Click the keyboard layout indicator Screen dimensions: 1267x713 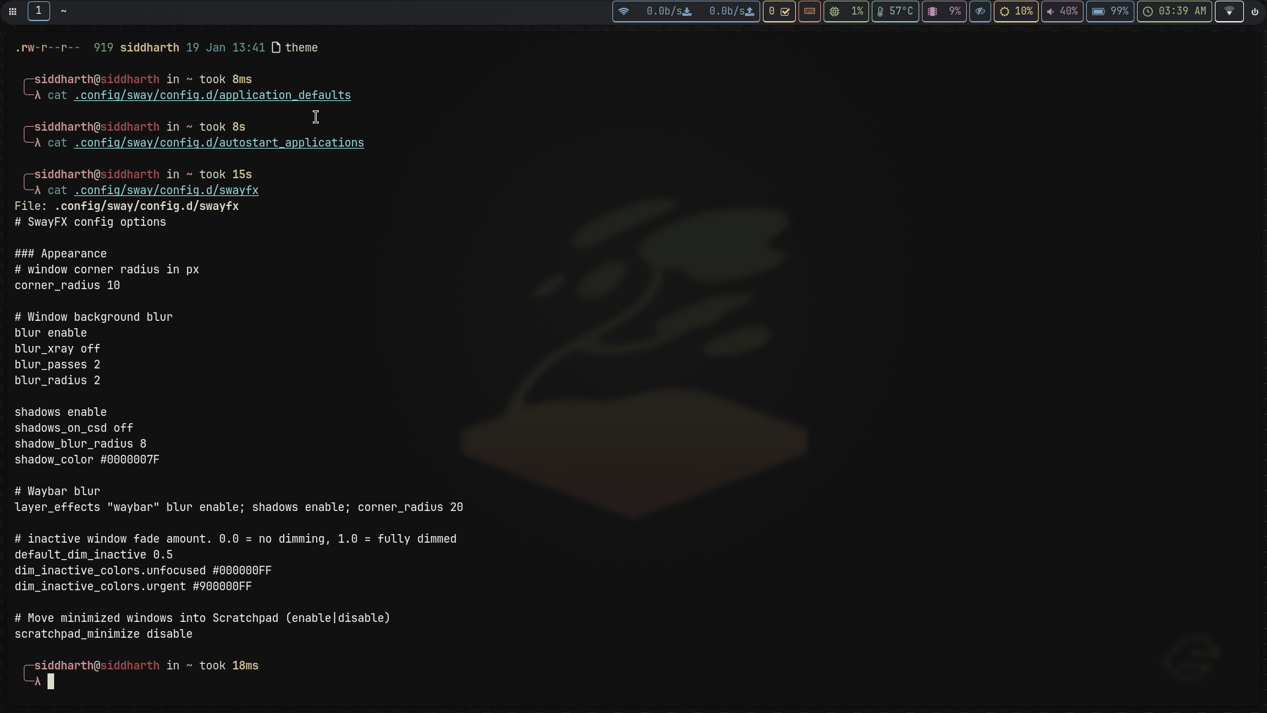click(x=809, y=11)
